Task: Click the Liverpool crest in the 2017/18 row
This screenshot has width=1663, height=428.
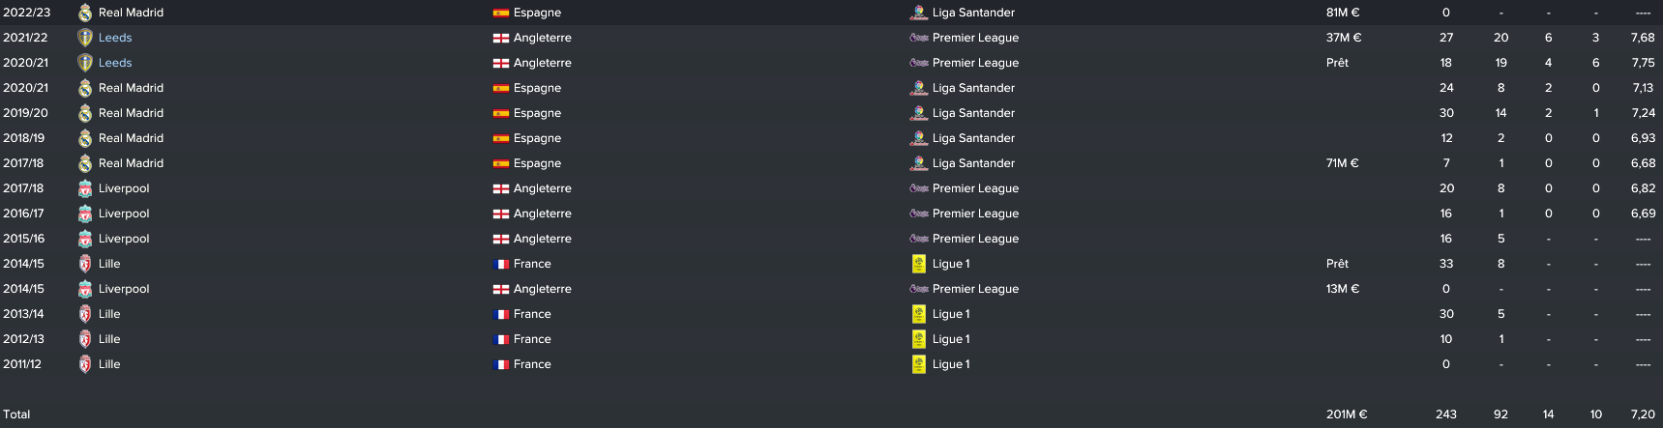Action: [85, 188]
